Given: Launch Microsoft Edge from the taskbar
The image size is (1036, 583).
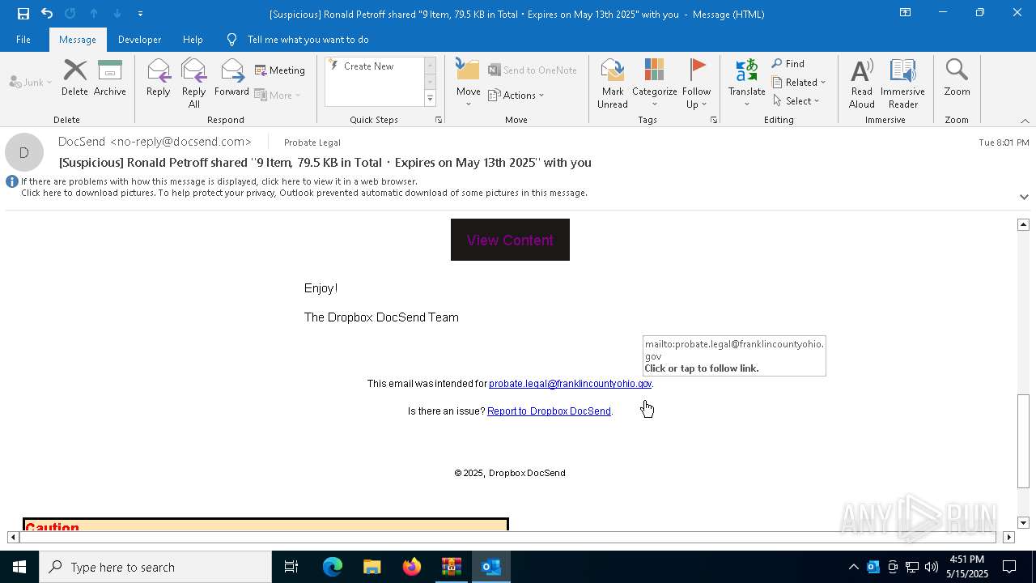Looking at the screenshot, I should pos(333,567).
